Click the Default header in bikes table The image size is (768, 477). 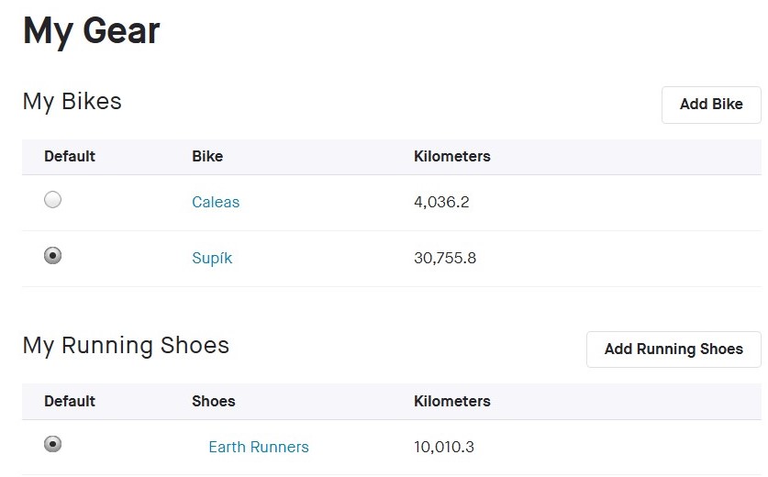(x=70, y=156)
